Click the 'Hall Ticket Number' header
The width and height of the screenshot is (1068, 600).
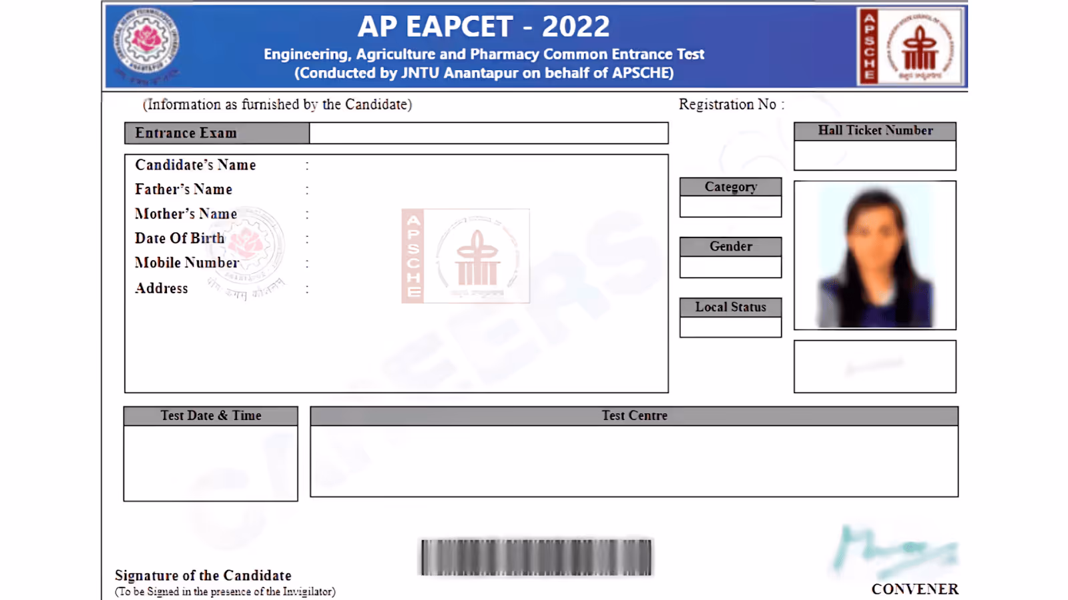875,131
